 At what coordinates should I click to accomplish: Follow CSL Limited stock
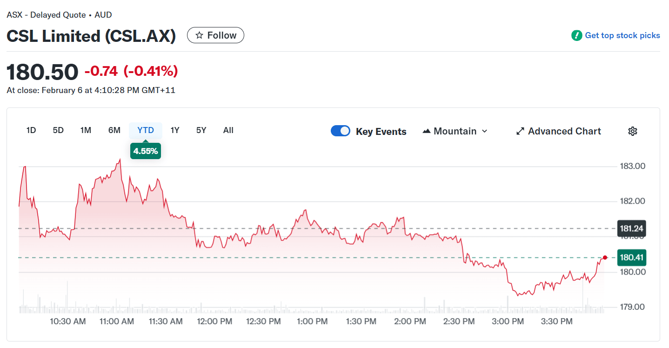215,35
